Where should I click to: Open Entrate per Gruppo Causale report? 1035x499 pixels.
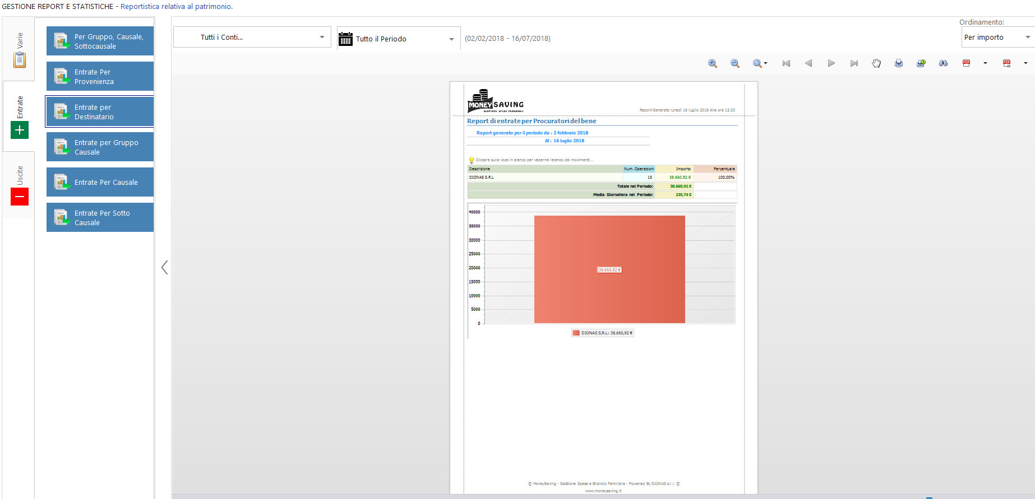coord(100,147)
